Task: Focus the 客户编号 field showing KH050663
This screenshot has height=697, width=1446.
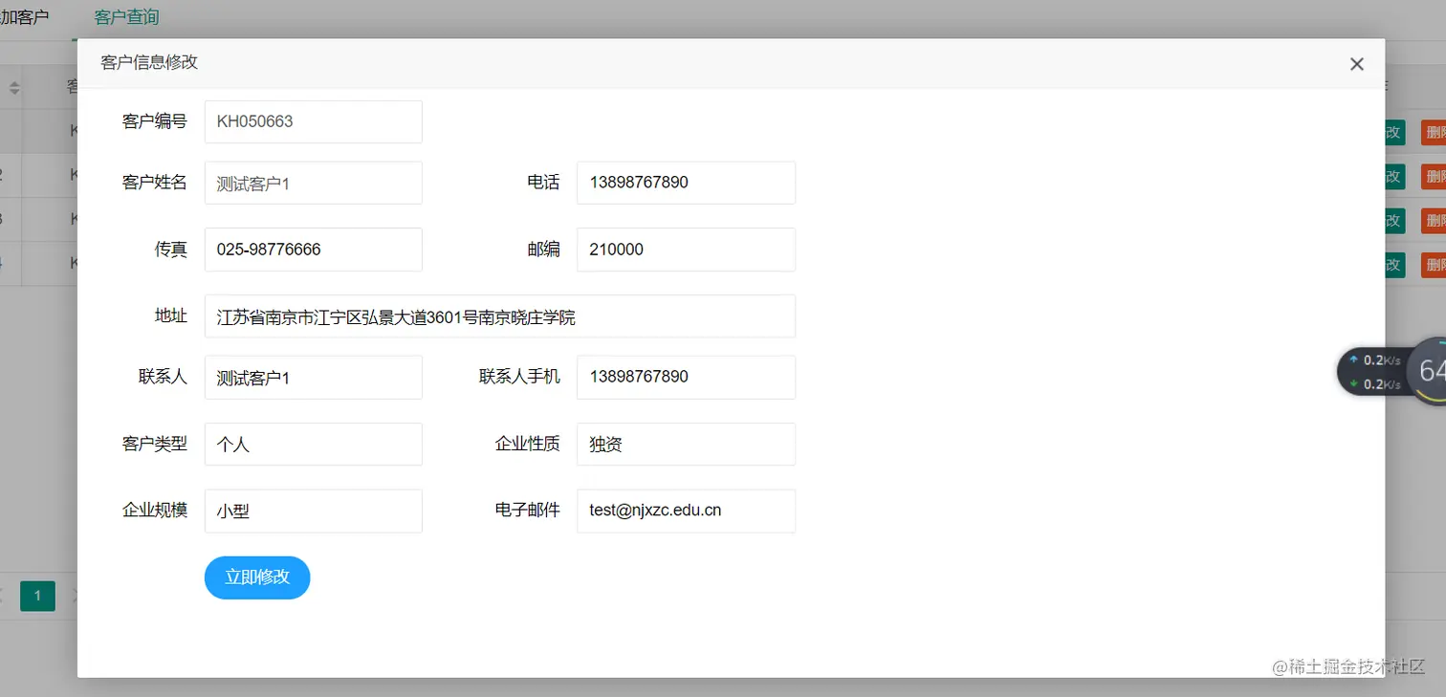Action: 314,121
